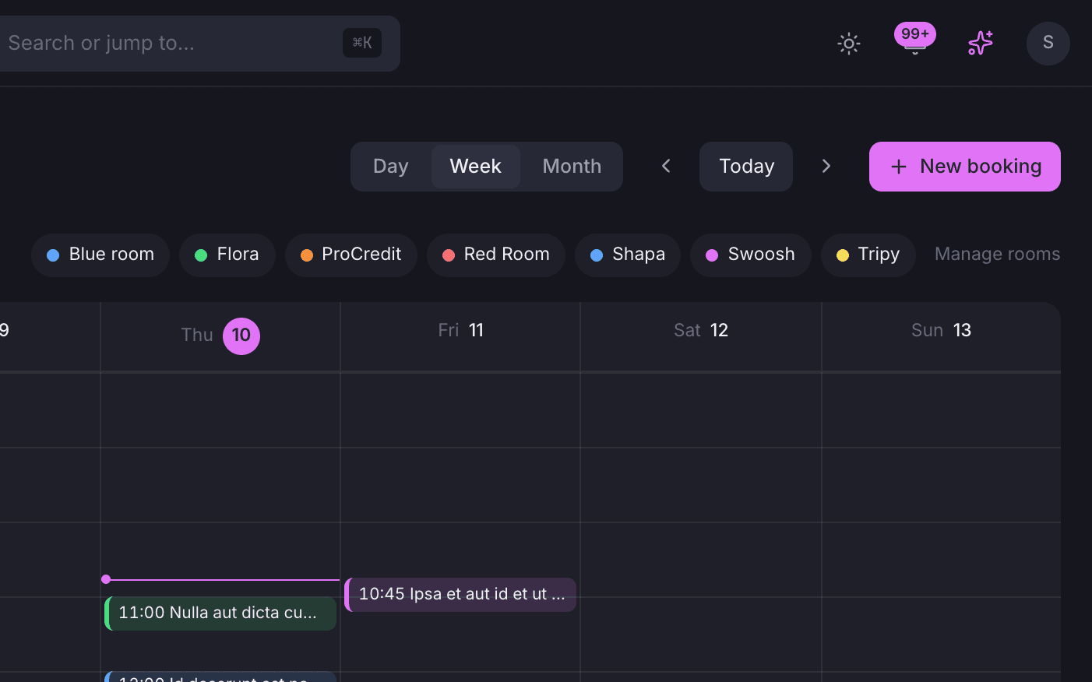Screen dimensions: 1092x682
Task: Toggle the Swoosh room filter chip
Action: pyautogui.click(x=751, y=255)
